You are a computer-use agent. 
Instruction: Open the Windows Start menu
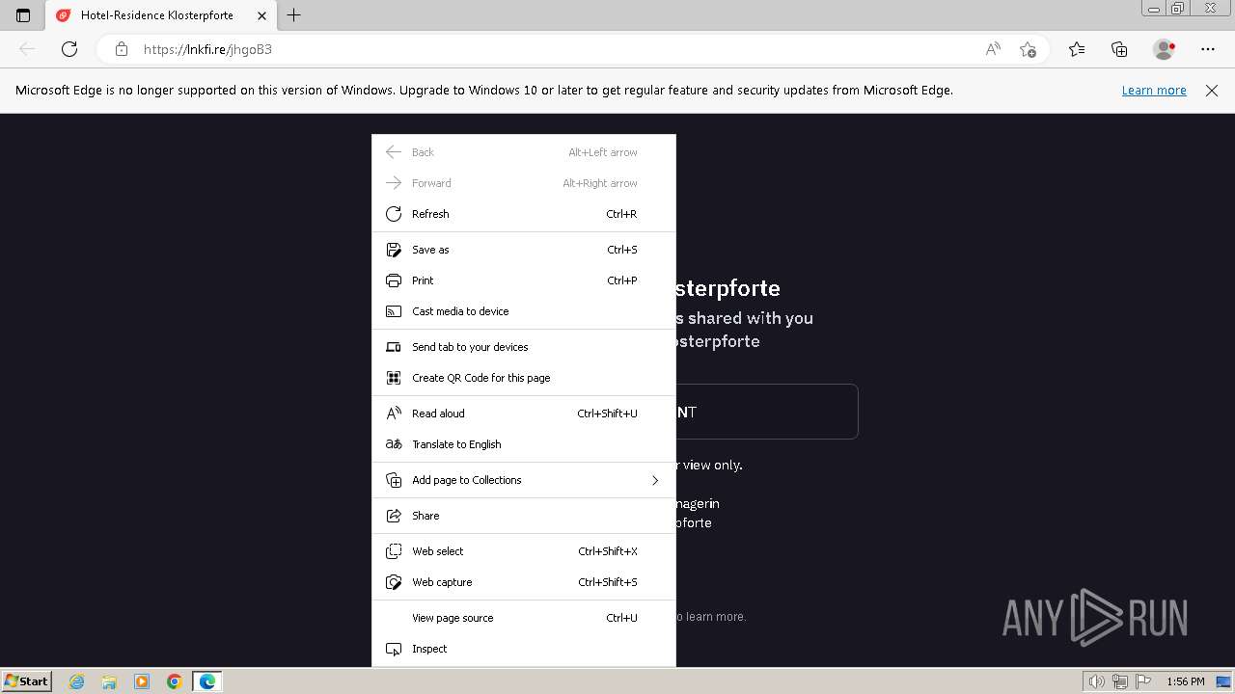point(26,681)
